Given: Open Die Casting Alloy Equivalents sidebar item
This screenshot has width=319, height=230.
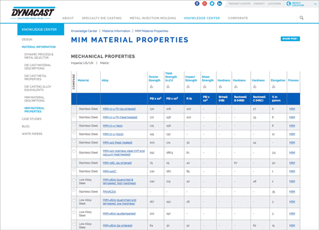Looking at the screenshot, I should pos(38,88).
